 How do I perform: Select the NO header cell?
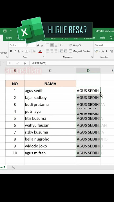[x=15, y=84]
